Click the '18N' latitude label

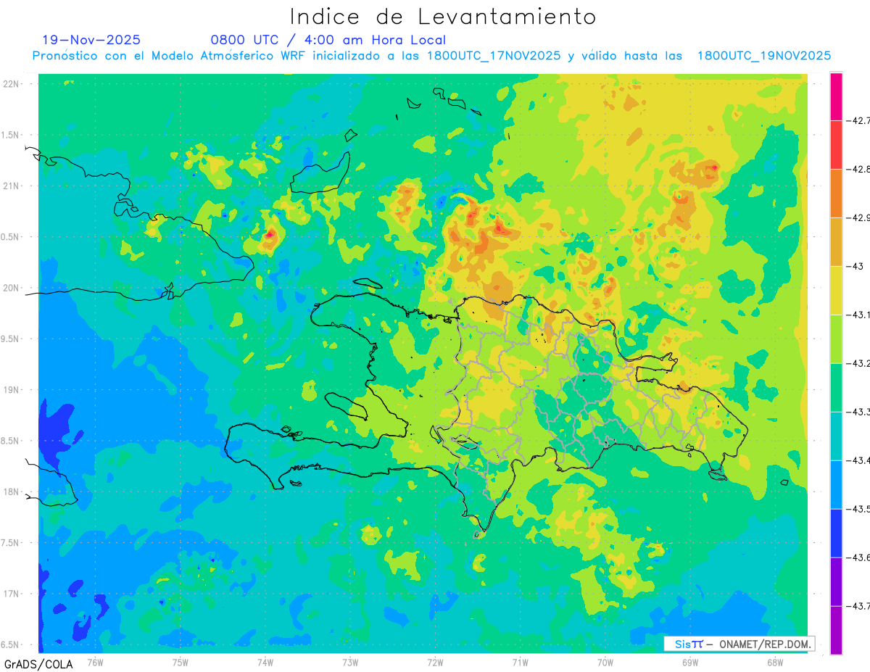click(10, 491)
